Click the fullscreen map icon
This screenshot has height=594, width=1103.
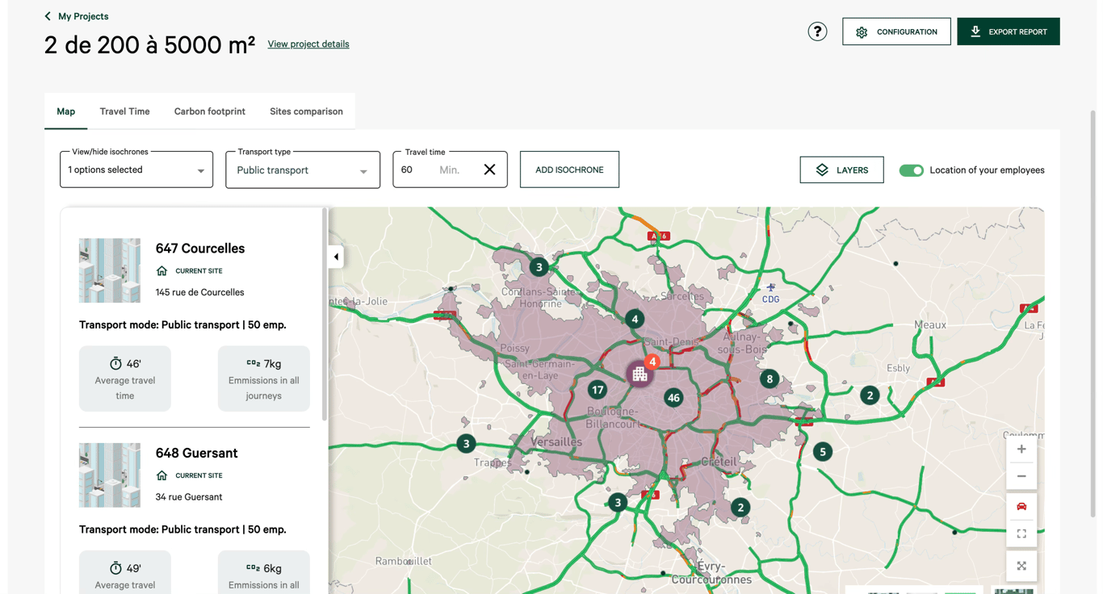1021,533
